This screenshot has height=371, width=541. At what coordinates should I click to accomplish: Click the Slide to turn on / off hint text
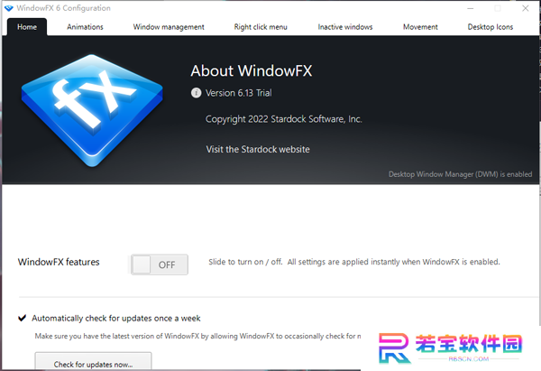[x=354, y=262]
